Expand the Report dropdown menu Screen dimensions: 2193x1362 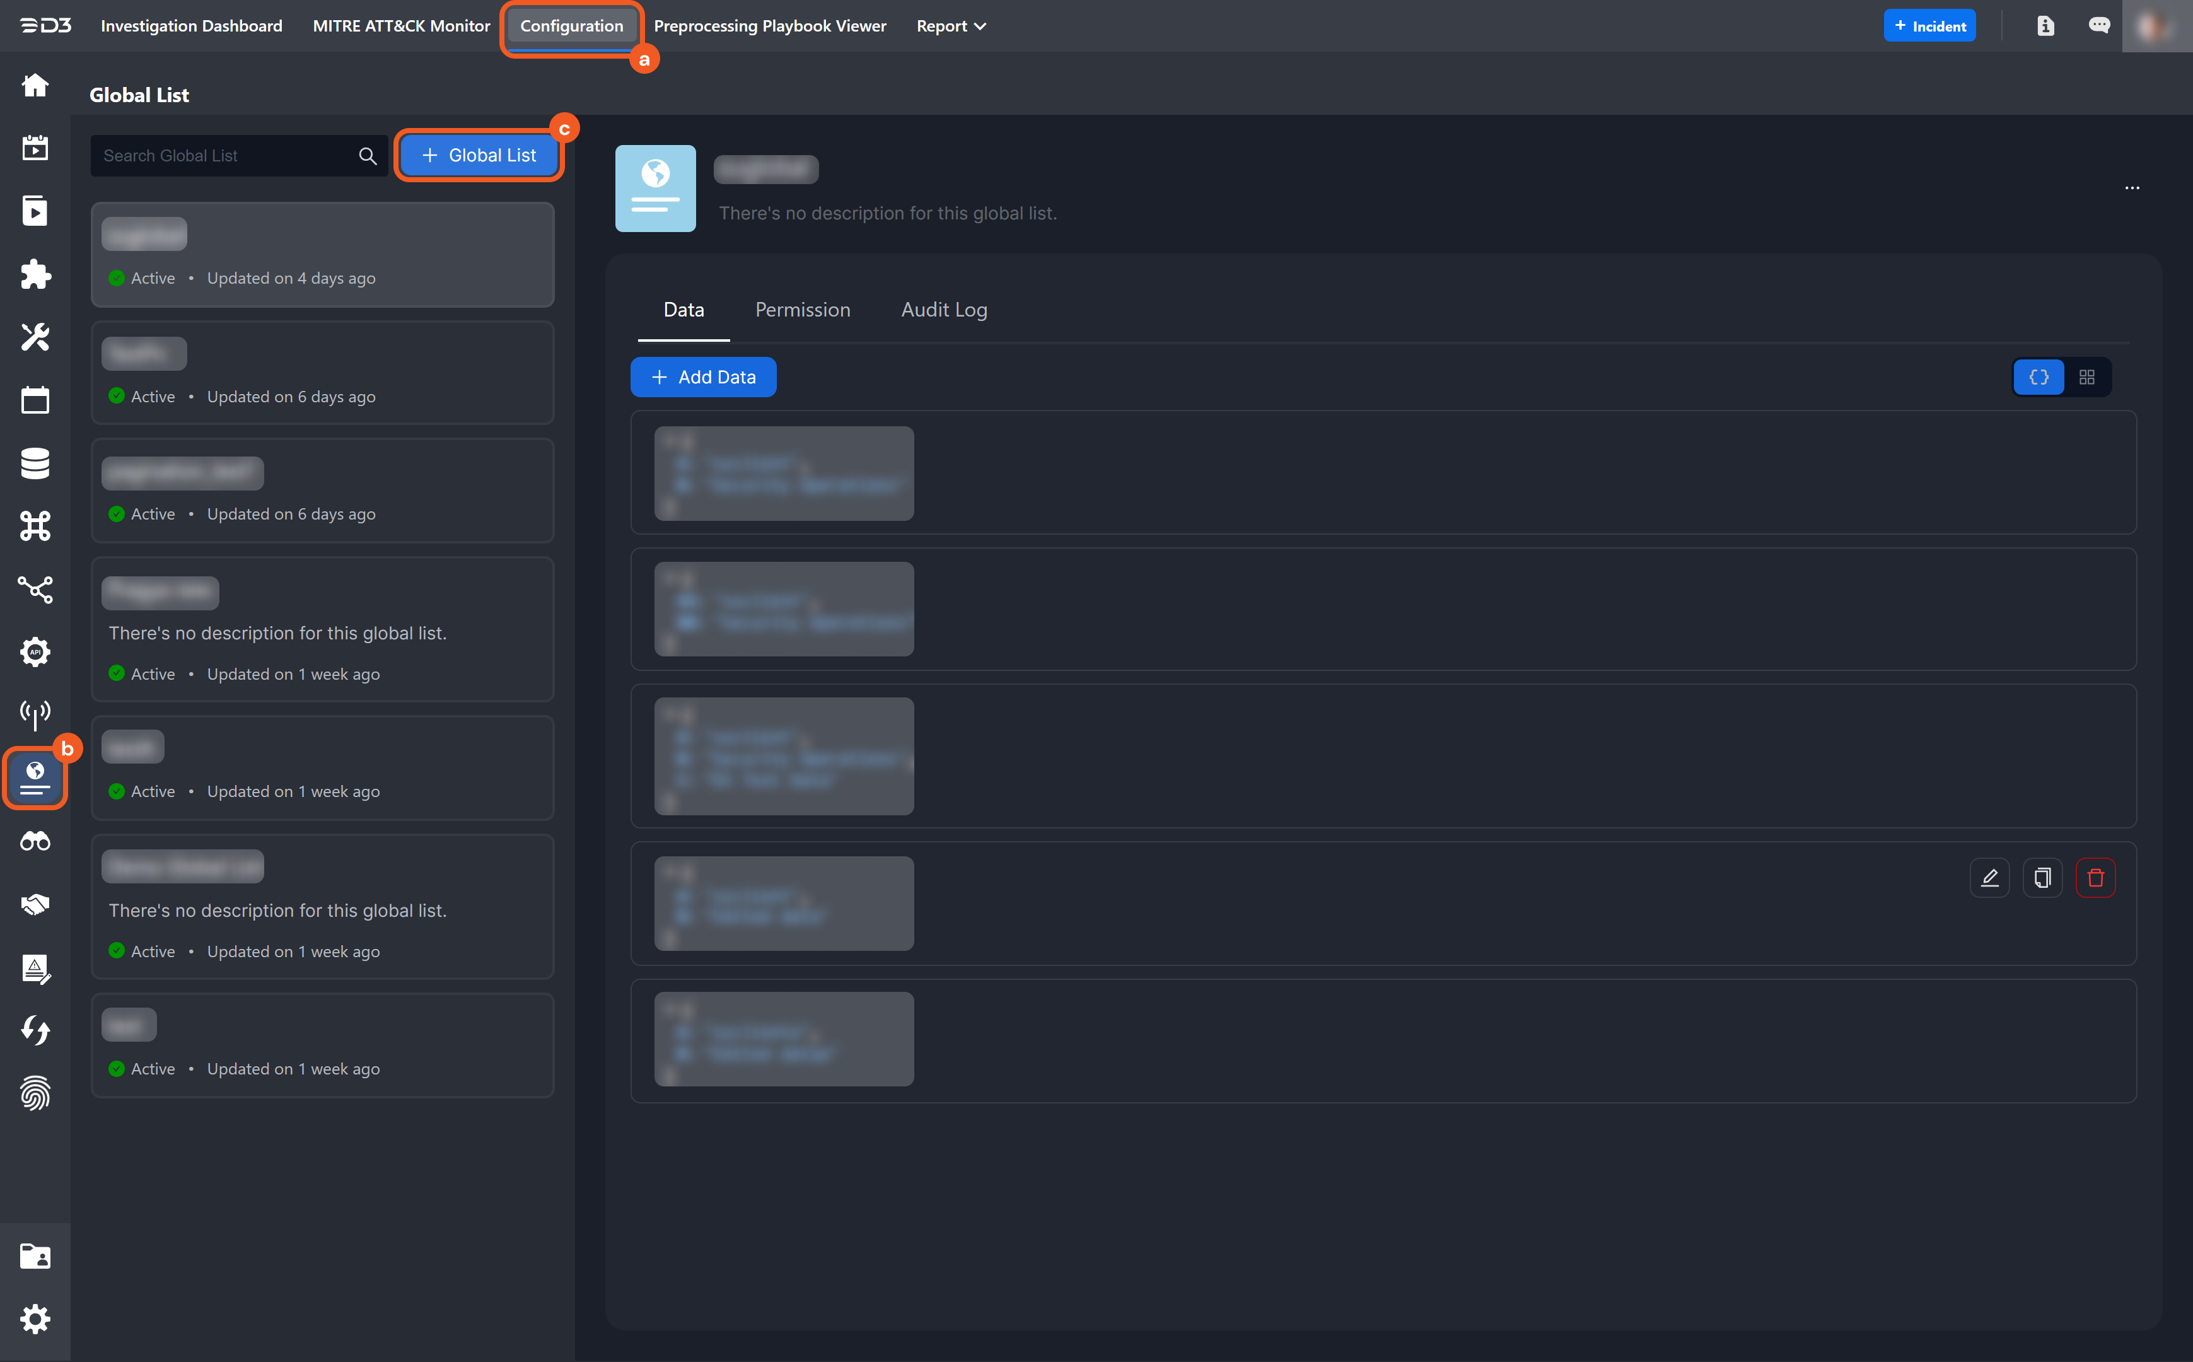tap(951, 26)
